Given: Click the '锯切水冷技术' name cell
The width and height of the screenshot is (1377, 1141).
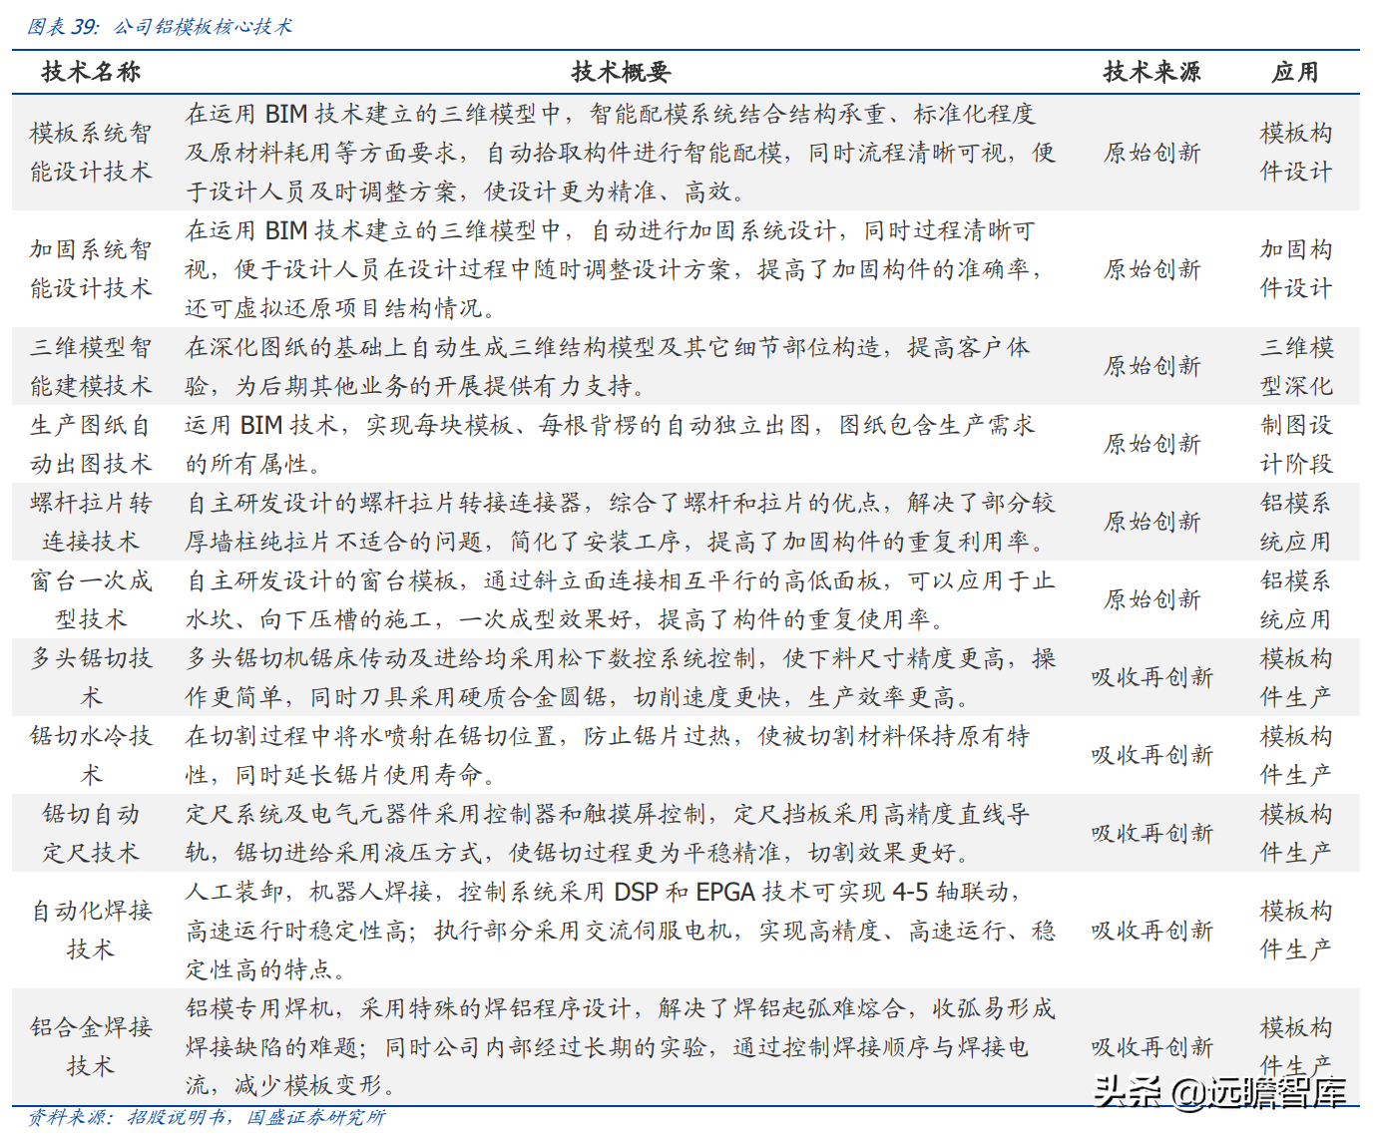Looking at the screenshot, I should coord(91,755).
